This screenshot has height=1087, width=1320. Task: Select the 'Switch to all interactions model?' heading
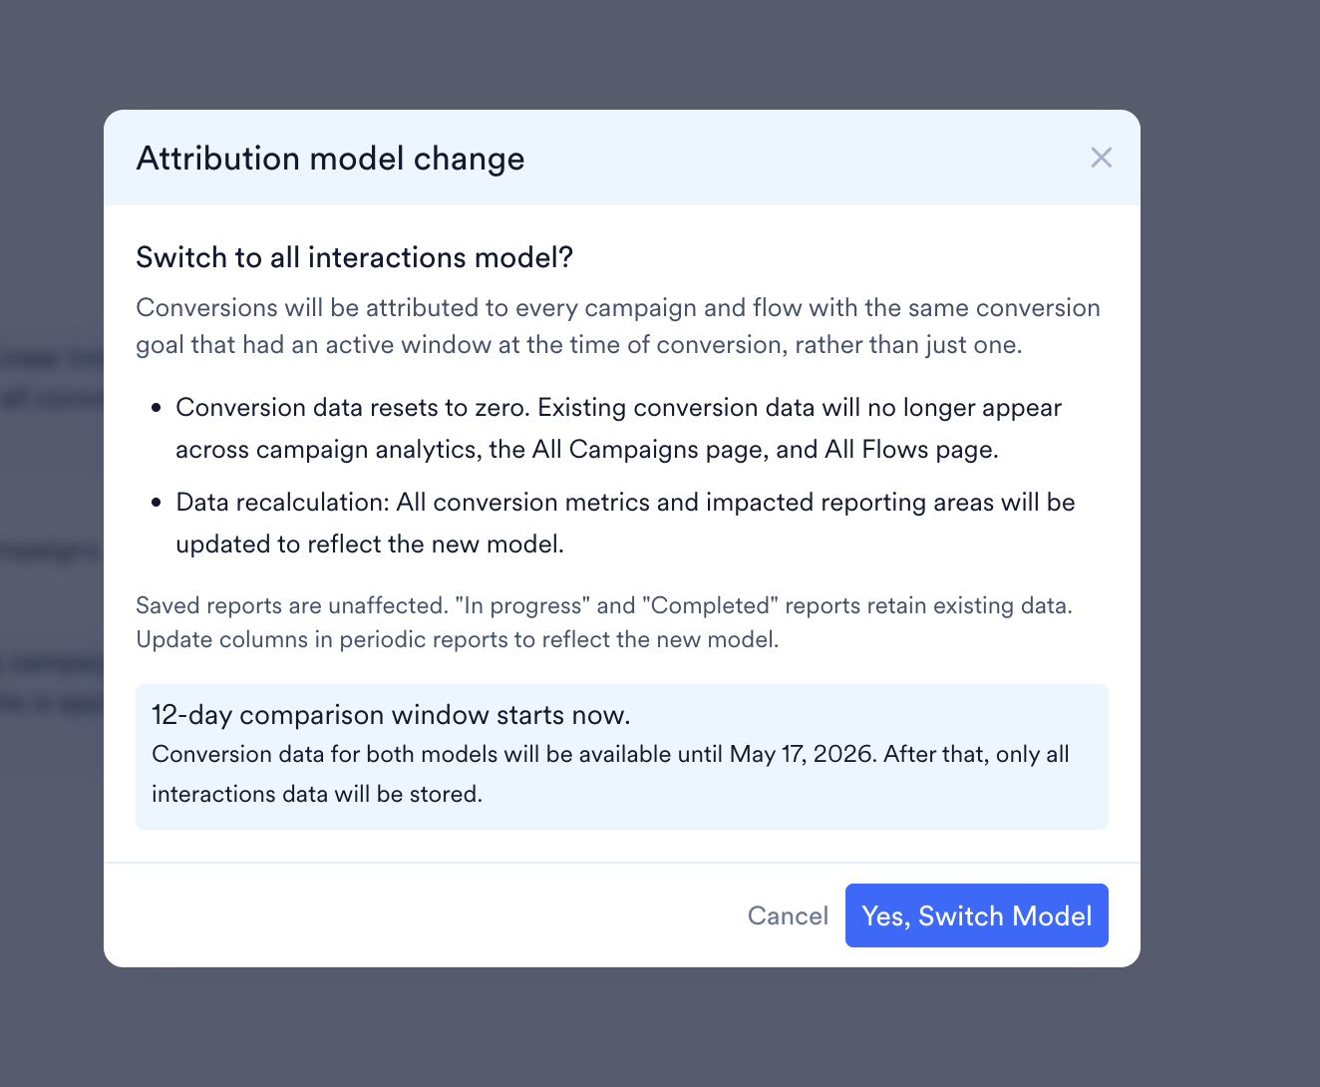354,257
